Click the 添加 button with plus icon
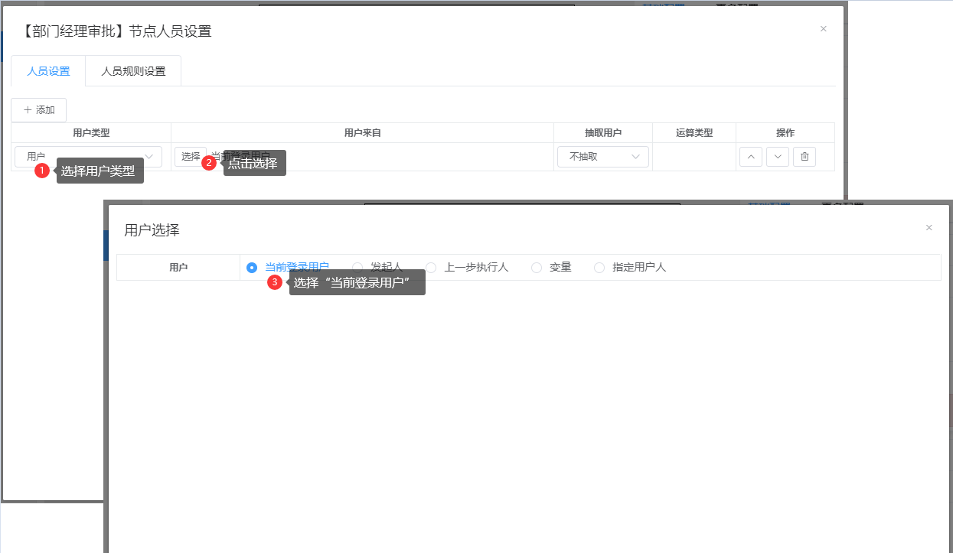 click(x=39, y=110)
